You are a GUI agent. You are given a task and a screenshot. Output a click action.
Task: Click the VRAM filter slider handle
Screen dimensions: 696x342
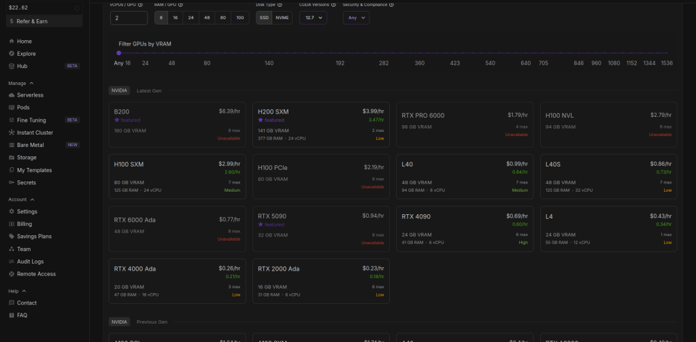(118, 53)
